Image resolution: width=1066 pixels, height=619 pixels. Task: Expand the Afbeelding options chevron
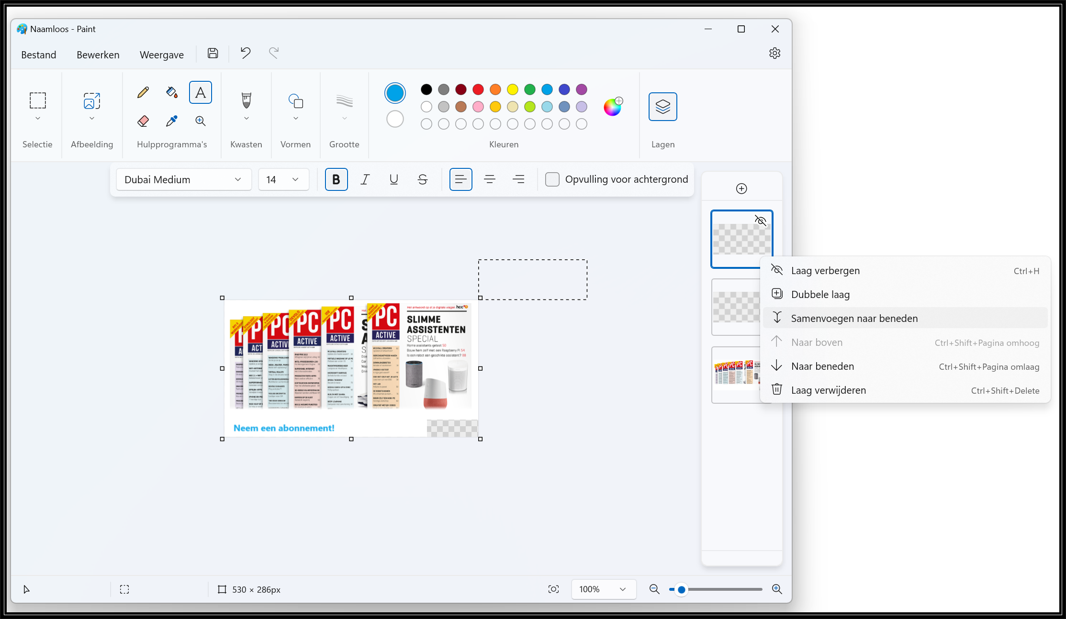(92, 118)
